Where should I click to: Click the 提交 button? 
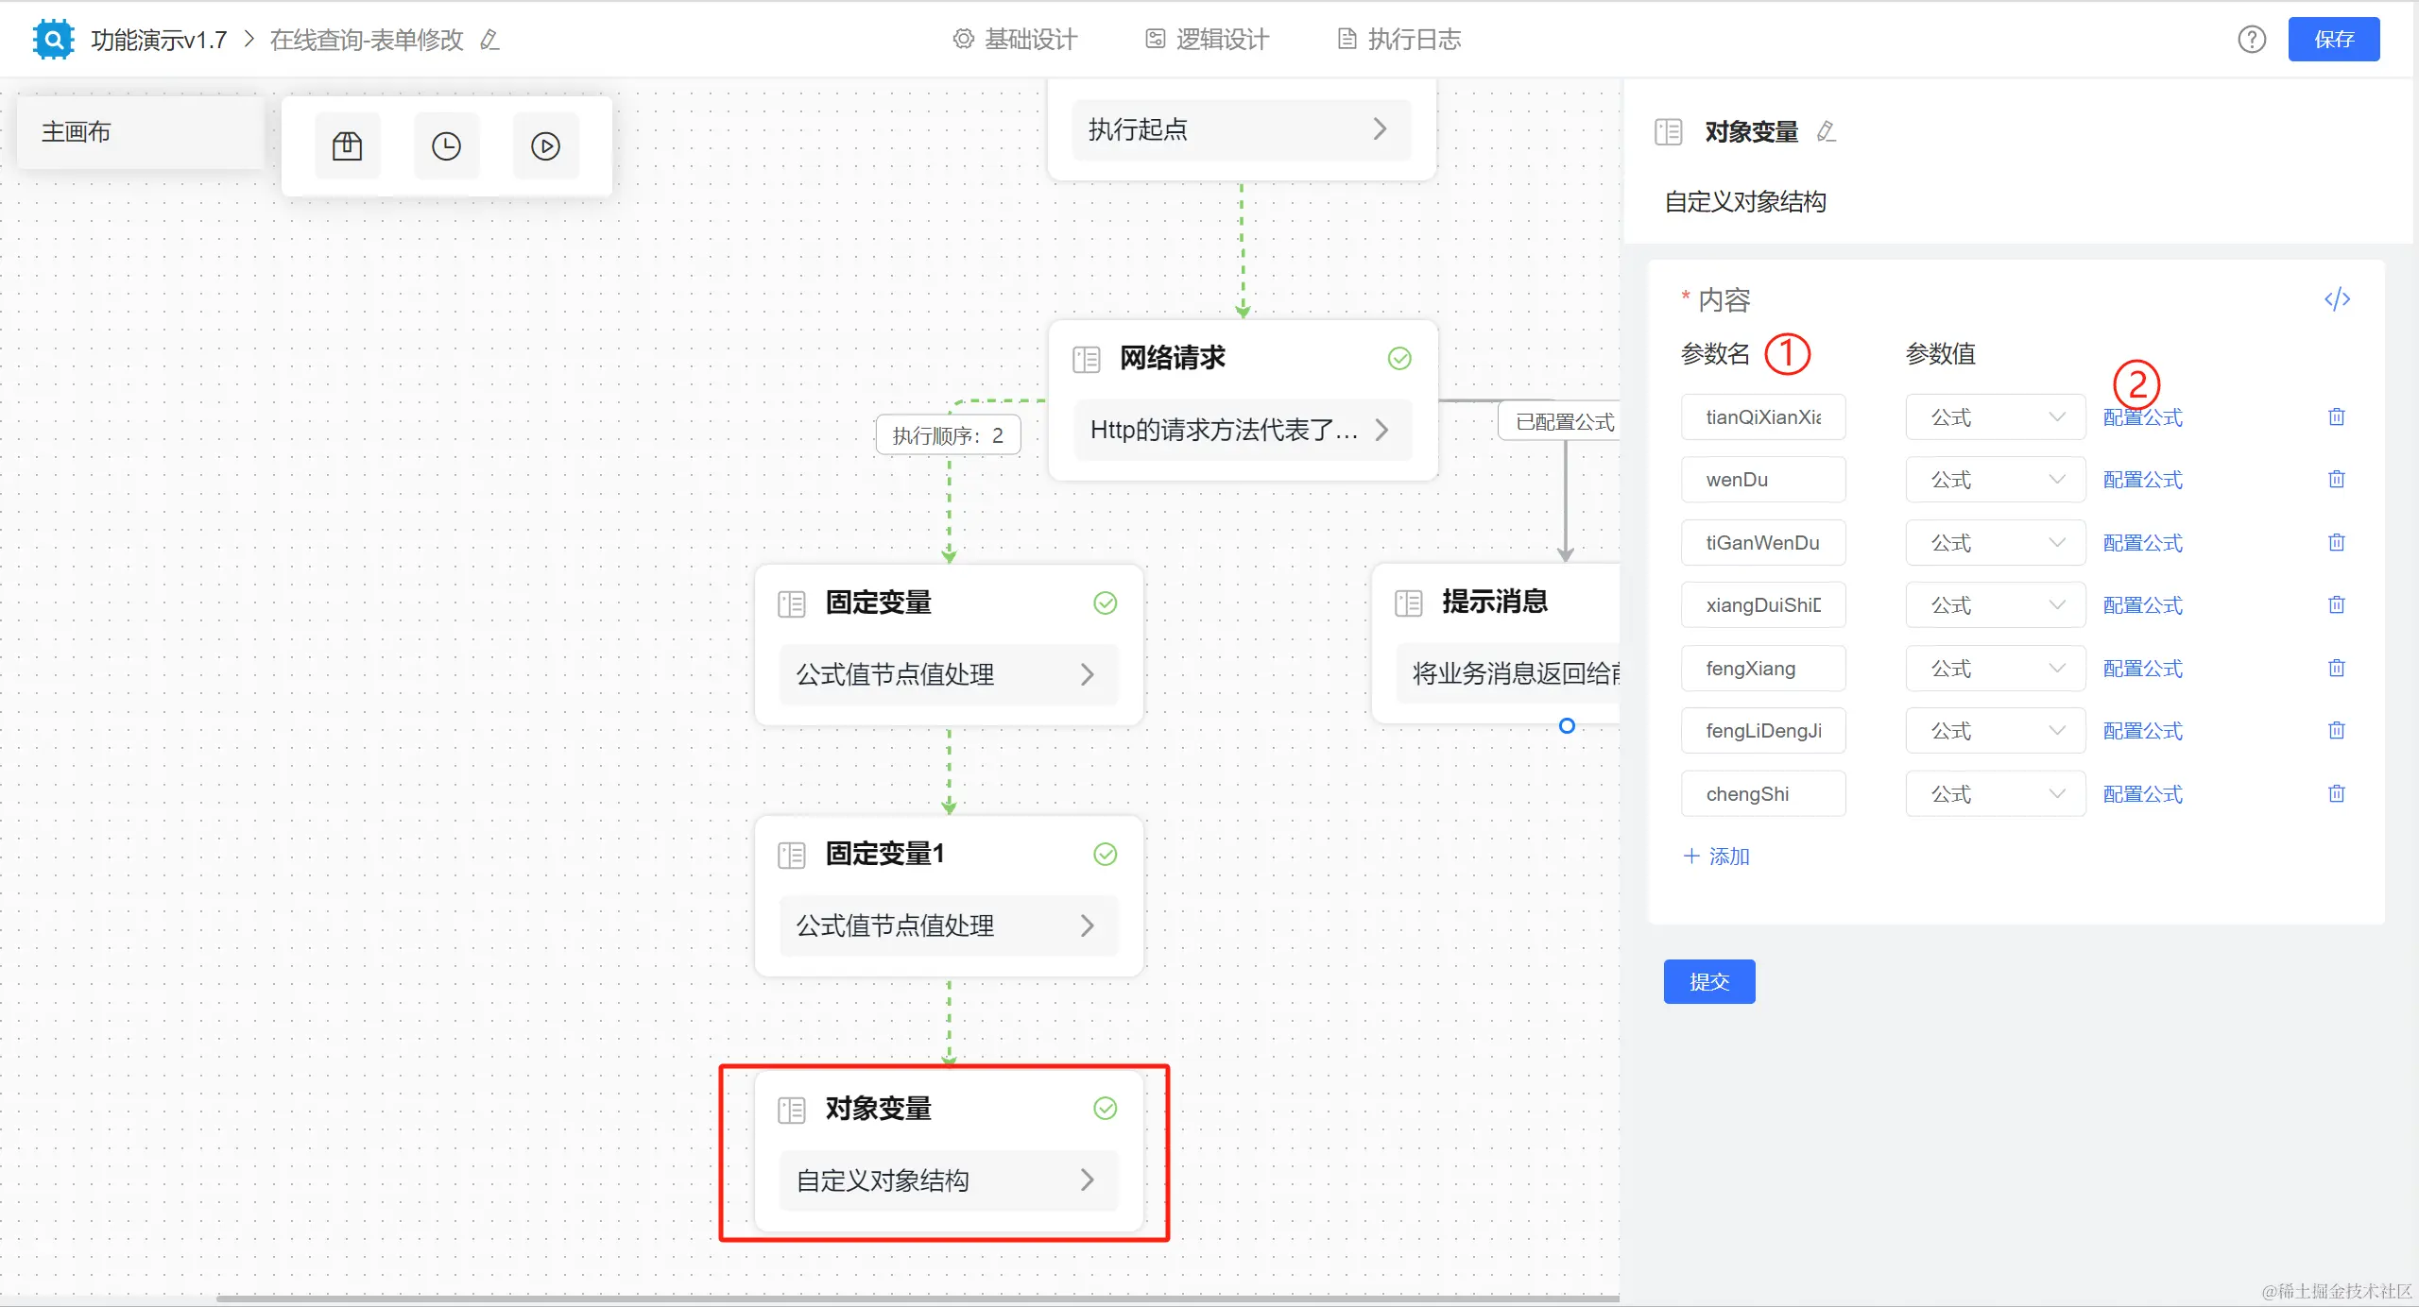pyautogui.click(x=1708, y=982)
